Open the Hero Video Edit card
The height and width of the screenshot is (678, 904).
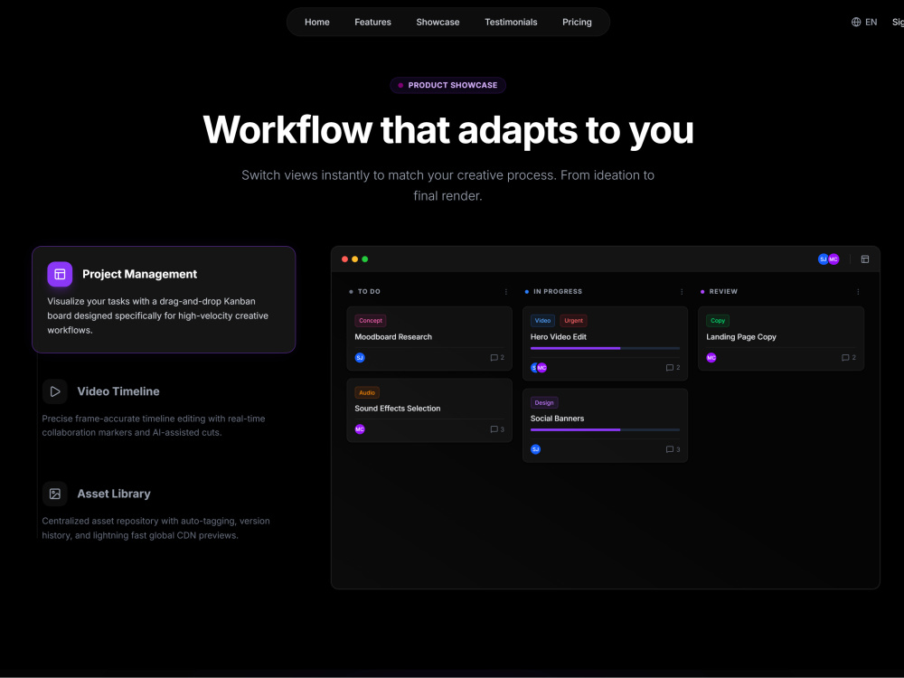tap(606, 344)
